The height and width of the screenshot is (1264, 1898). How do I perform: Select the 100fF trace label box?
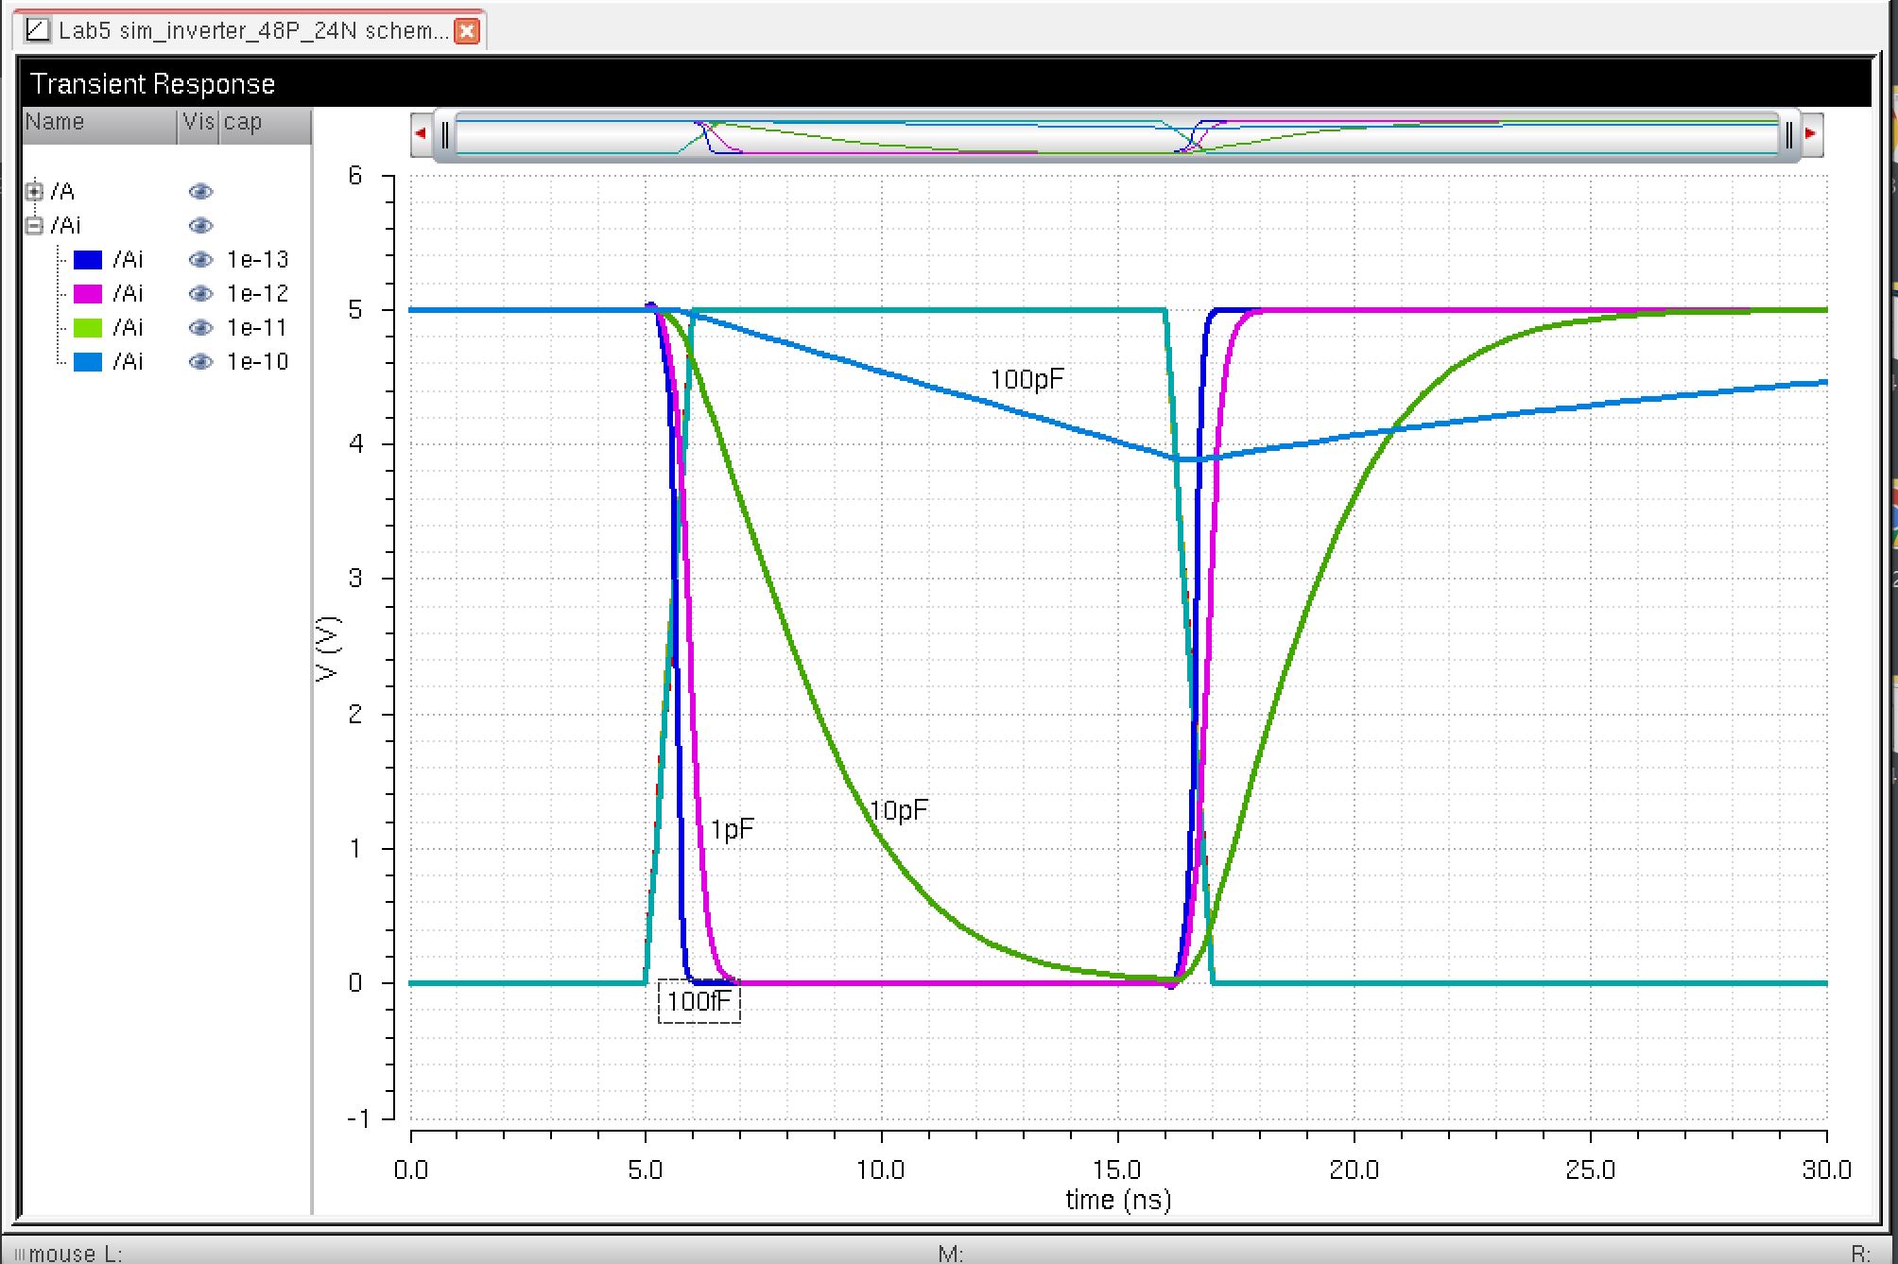pyautogui.click(x=699, y=1001)
